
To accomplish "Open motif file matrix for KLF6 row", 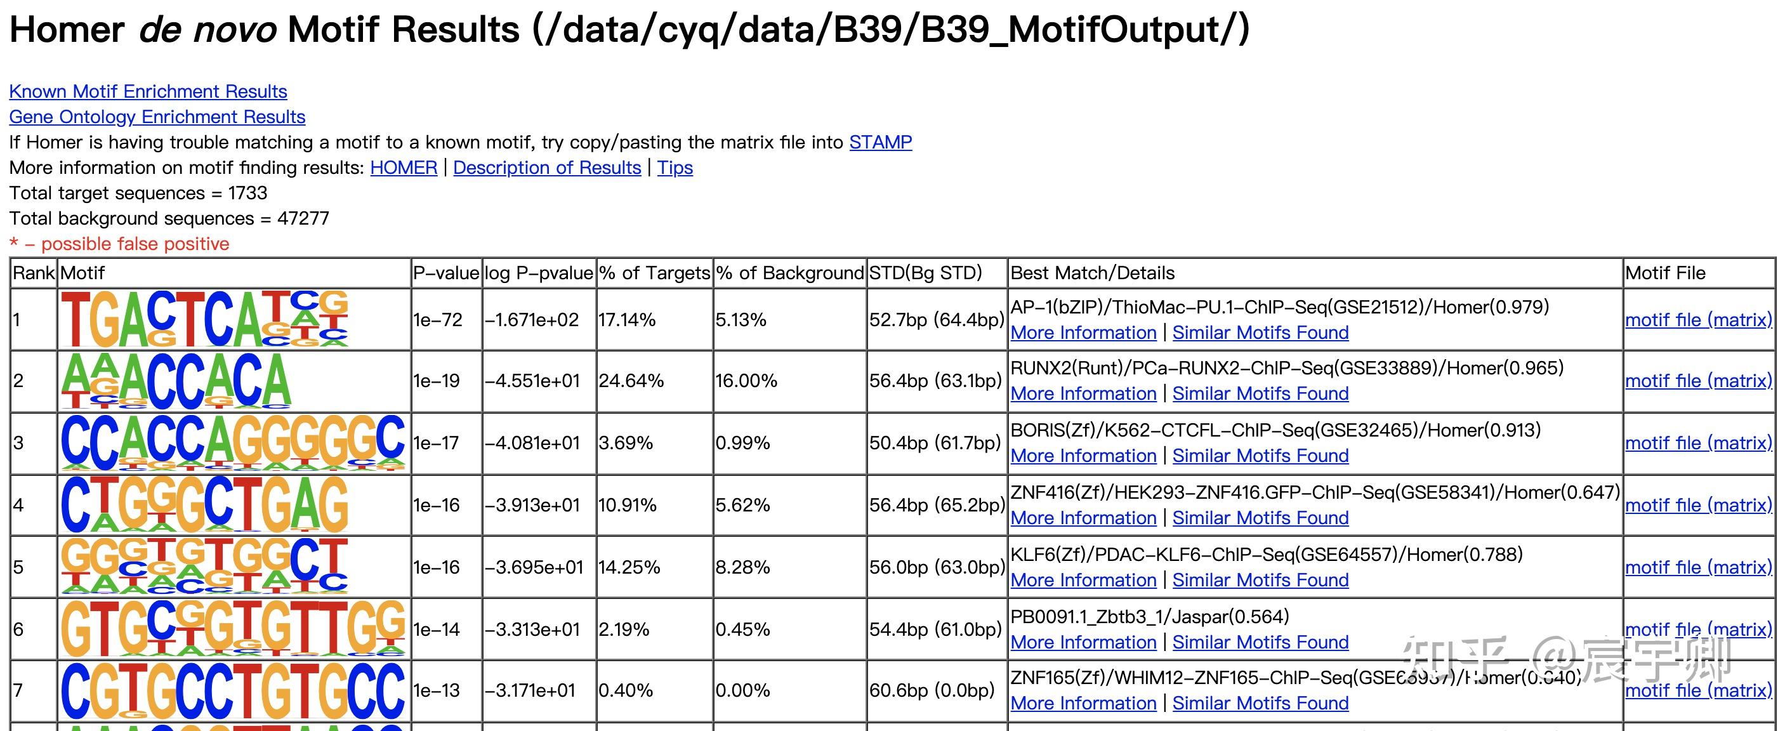I will pyautogui.click(x=1698, y=567).
